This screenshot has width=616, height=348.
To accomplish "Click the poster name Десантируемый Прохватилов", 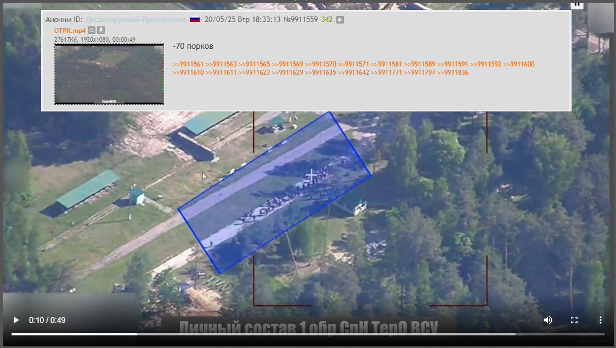I will [x=135, y=19].
